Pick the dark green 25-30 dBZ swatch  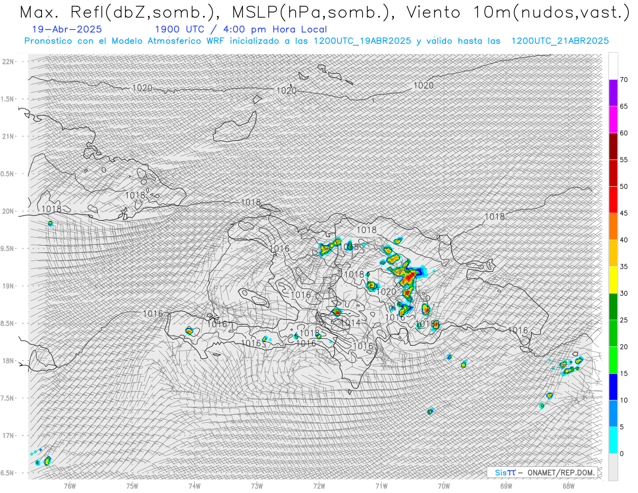point(613,307)
